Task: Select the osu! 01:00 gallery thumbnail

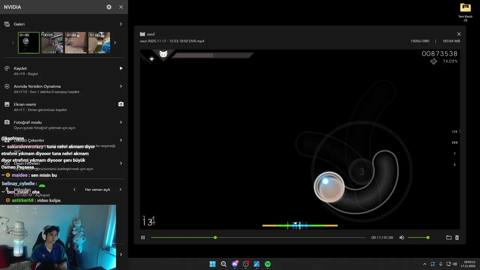Action: (x=29, y=43)
